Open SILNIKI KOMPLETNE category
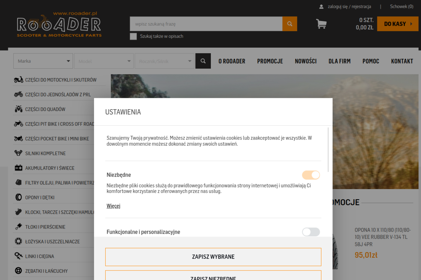421x280 pixels. (45, 153)
